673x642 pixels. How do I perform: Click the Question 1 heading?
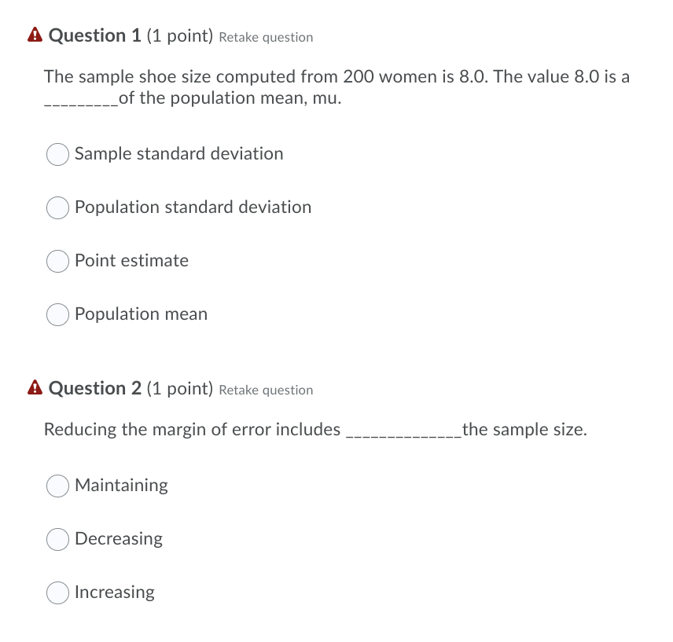pyautogui.click(x=94, y=35)
